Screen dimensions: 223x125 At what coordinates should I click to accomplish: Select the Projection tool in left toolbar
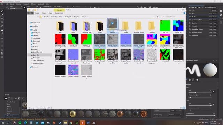(x=2, y=19)
